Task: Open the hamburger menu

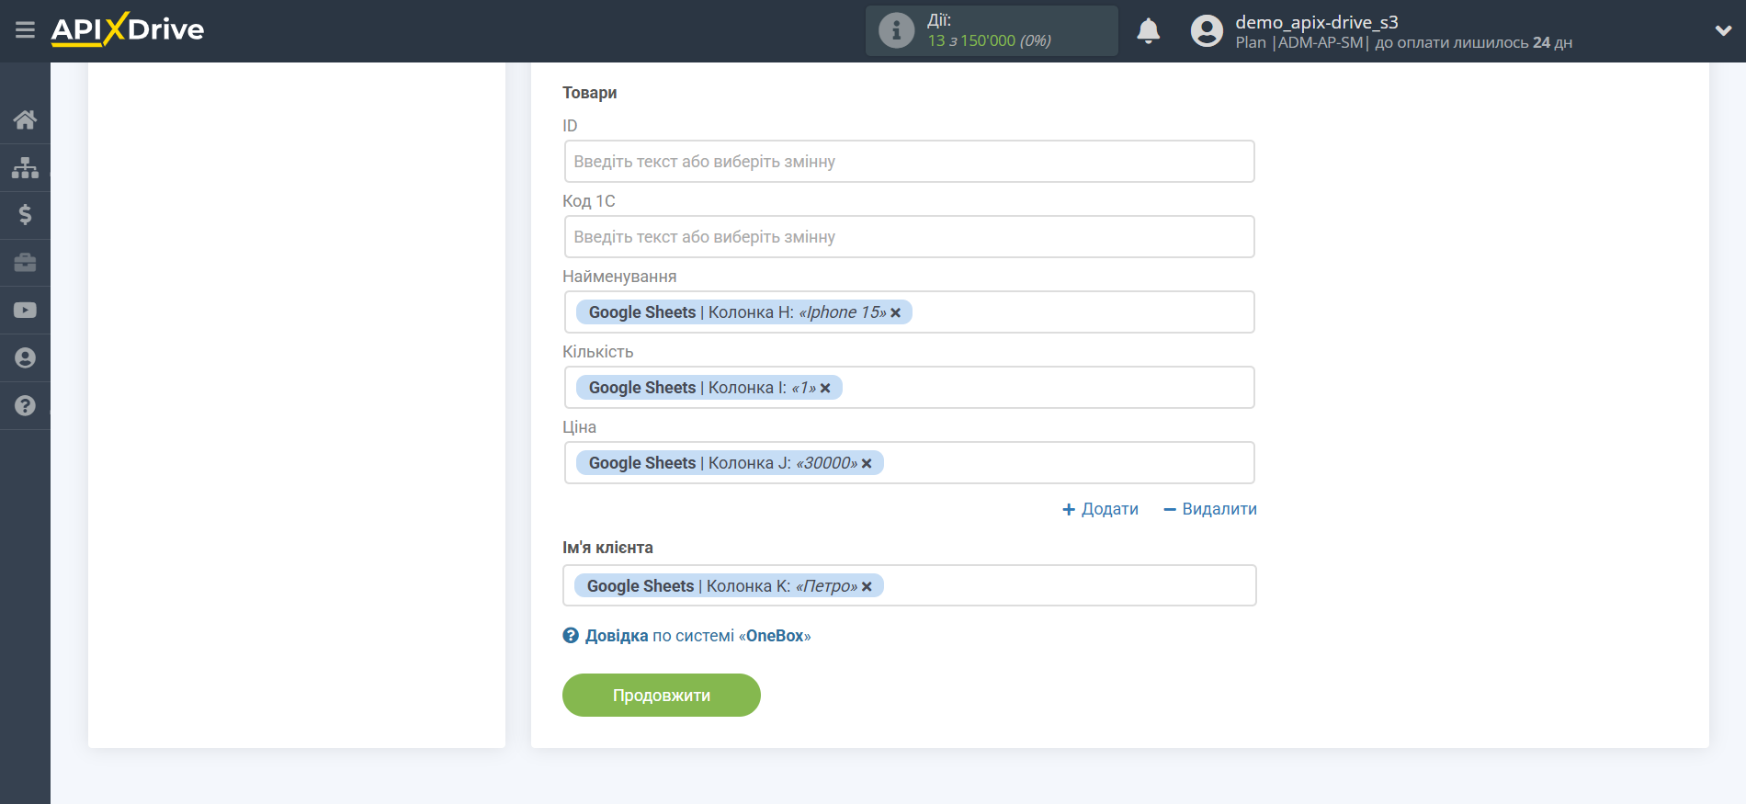Action: tap(25, 30)
